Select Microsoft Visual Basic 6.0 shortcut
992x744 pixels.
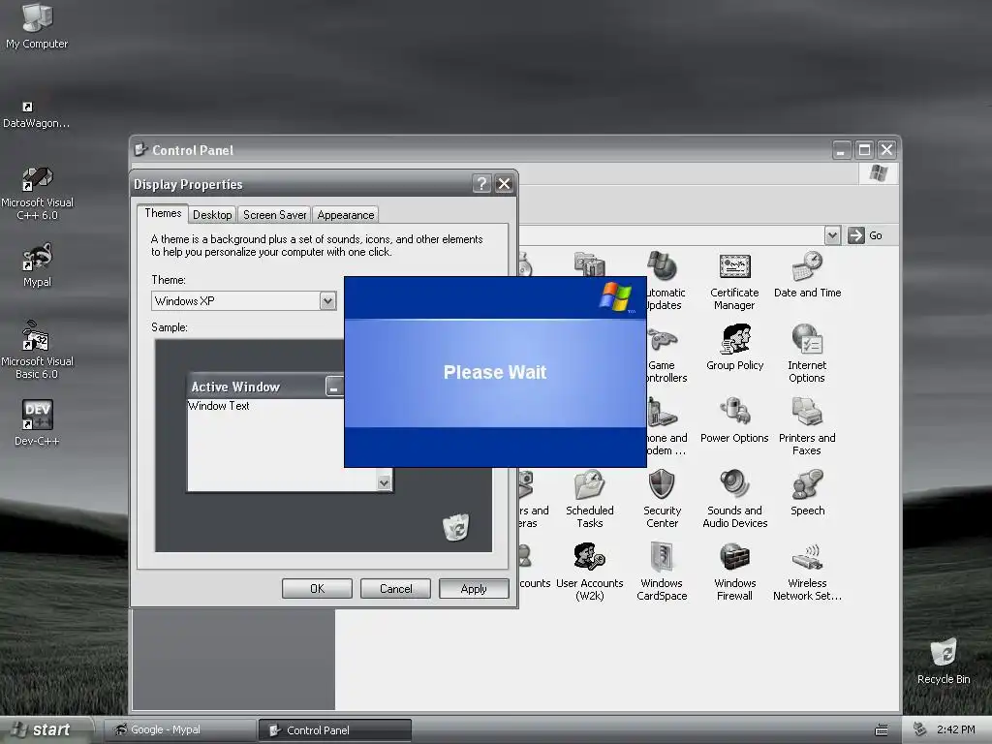coord(37,350)
